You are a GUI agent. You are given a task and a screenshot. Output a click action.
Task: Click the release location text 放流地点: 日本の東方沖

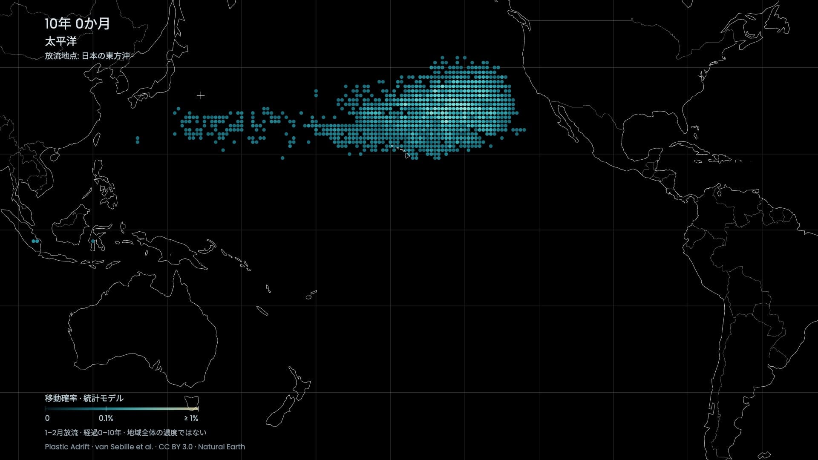87,56
